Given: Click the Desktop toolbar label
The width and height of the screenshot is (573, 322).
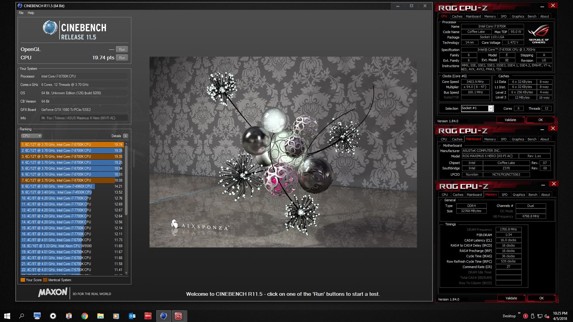Looking at the screenshot, I should [x=509, y=316].
